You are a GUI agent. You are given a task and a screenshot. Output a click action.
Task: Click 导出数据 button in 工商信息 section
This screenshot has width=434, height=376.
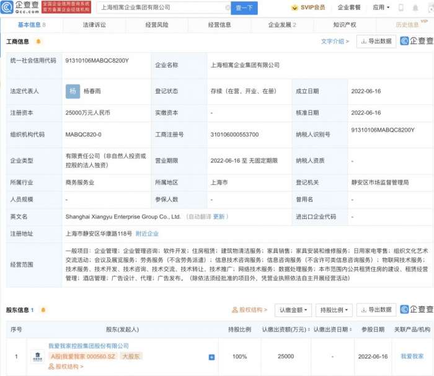point(376,42)
